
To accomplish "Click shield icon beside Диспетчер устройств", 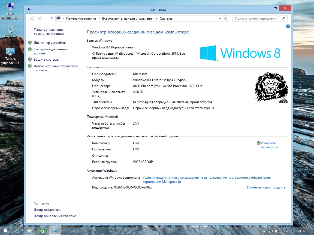I will [x=30, y=43].
